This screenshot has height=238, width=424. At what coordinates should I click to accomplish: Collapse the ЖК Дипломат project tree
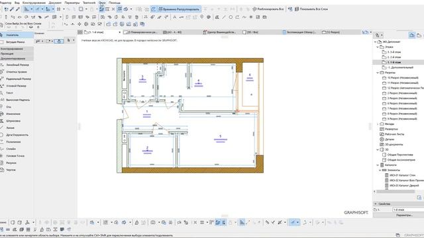coord(376,42)
